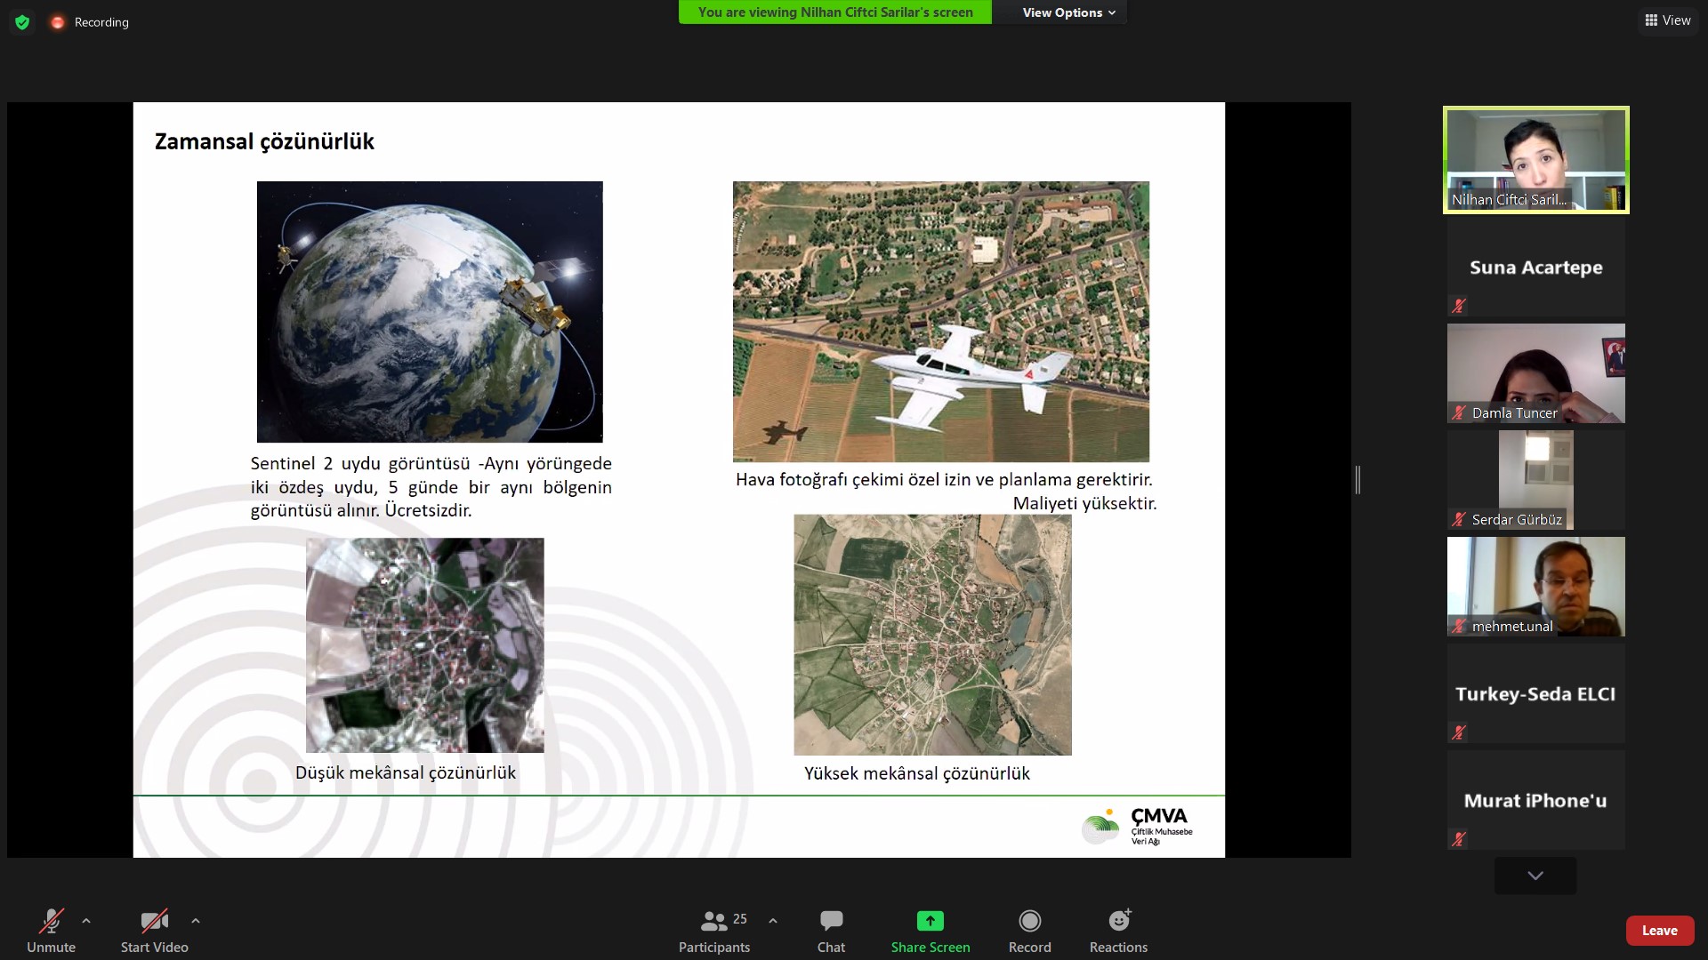The height and width of the screenshot is (960, 1708).
Task: Click the green Share Screen button
Action: (931, 931)
